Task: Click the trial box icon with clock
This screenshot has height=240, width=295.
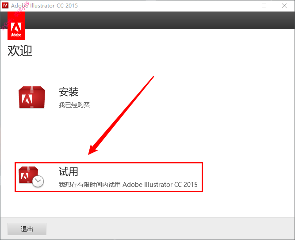Action: pyautogui.click(x=31, y=177)
